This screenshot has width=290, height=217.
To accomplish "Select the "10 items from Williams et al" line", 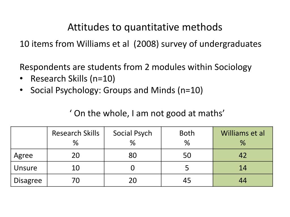I will click(x=140, y=44).
